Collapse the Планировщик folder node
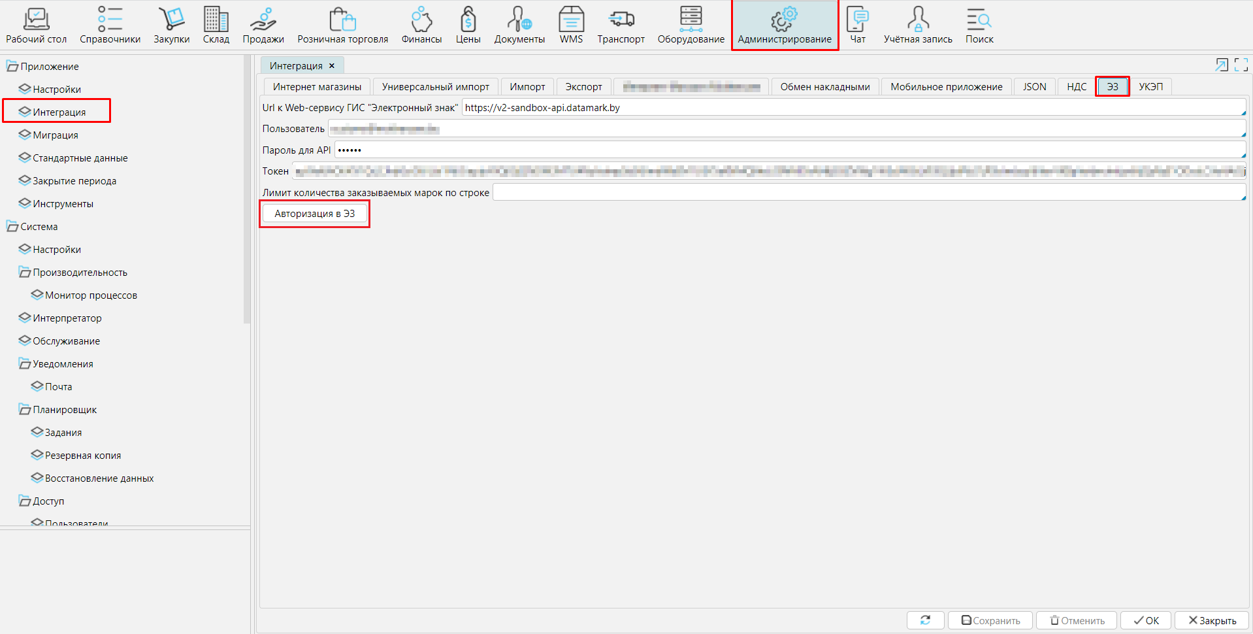 pyautogui.click(x=25, y=410)
